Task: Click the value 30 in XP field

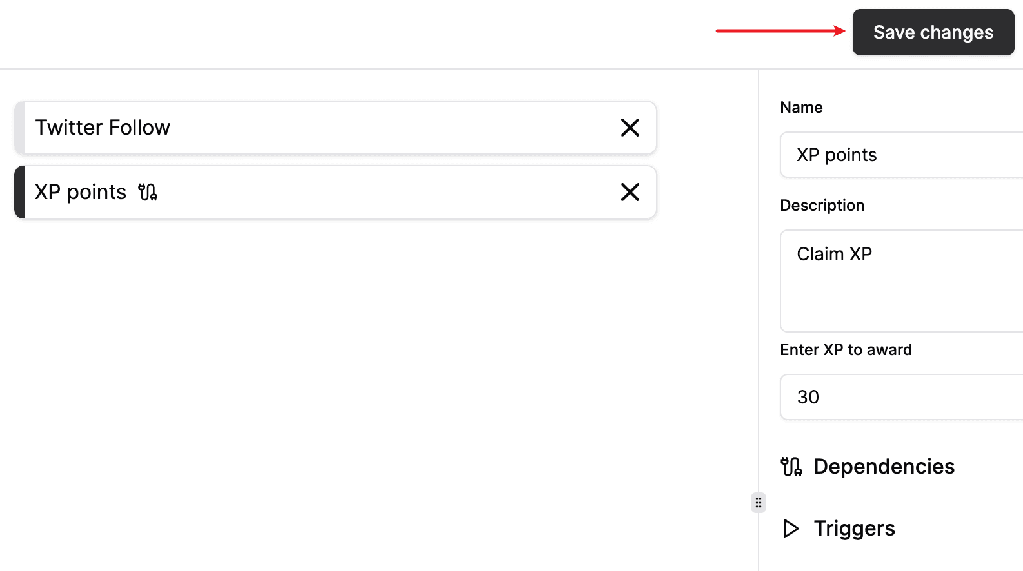Action: point(808,397)
